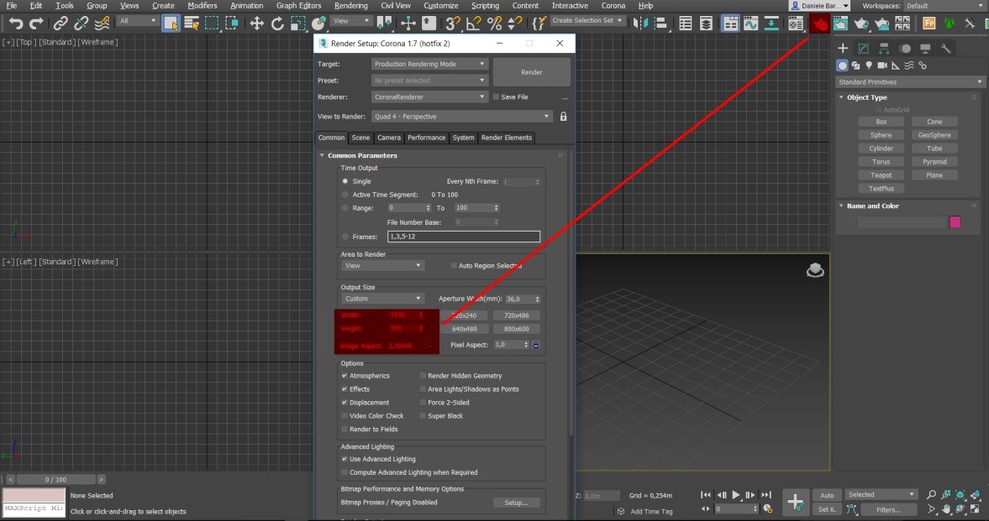989x521 pixels.
Task: Enable the Force 2-Sided checkbox
Action: (423, 403)
